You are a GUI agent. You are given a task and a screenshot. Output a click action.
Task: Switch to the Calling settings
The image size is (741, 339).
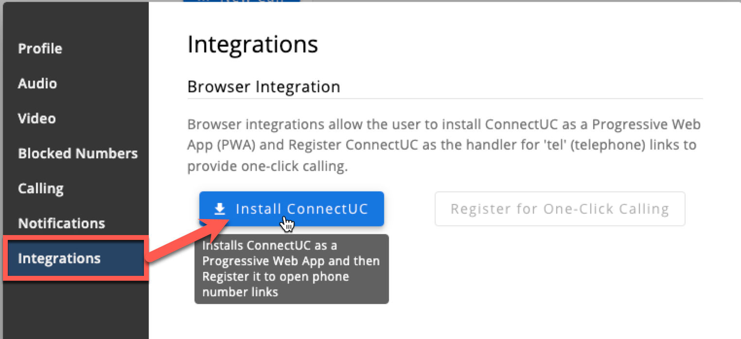pyautogui.click(x=41, y=188)
